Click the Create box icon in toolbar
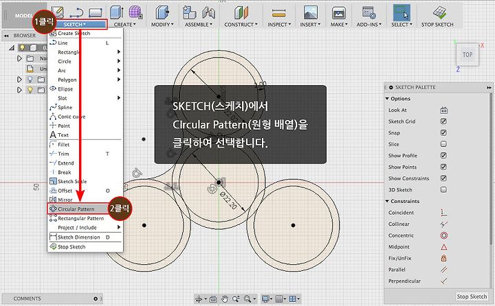The height and width of the screenshot is (306, 495). pyautogui.click(x=117, y=12)
